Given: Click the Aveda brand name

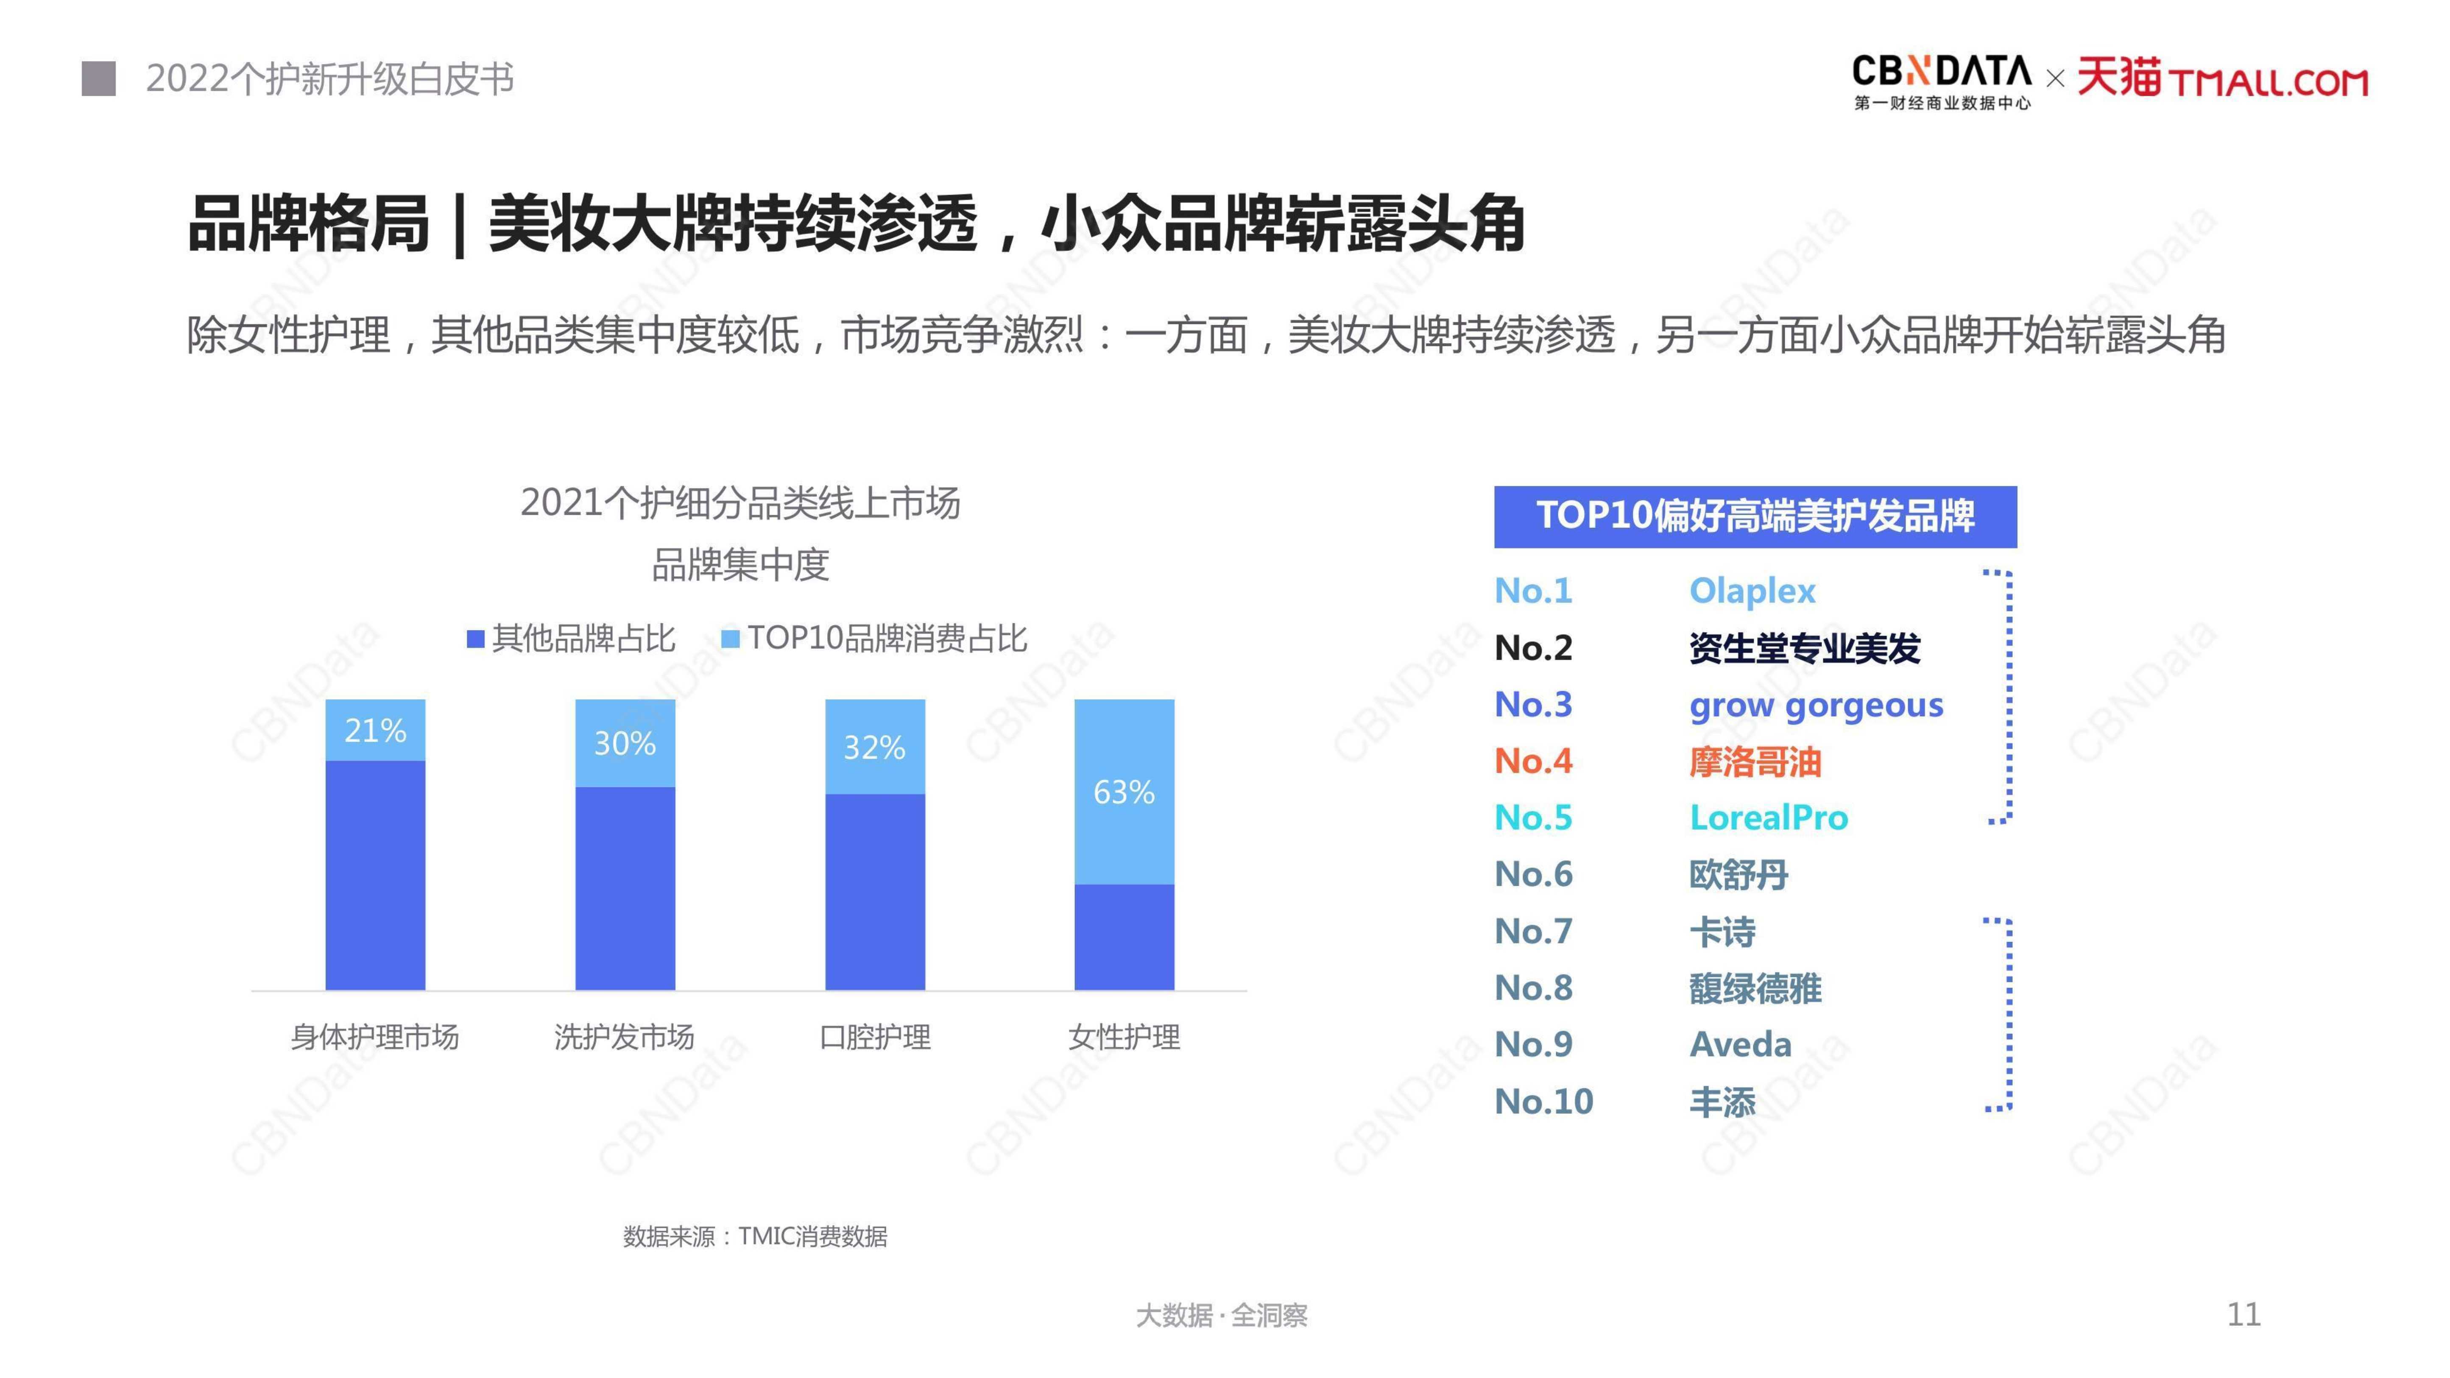Looking at the screenshot, I should point(1741,1045).
